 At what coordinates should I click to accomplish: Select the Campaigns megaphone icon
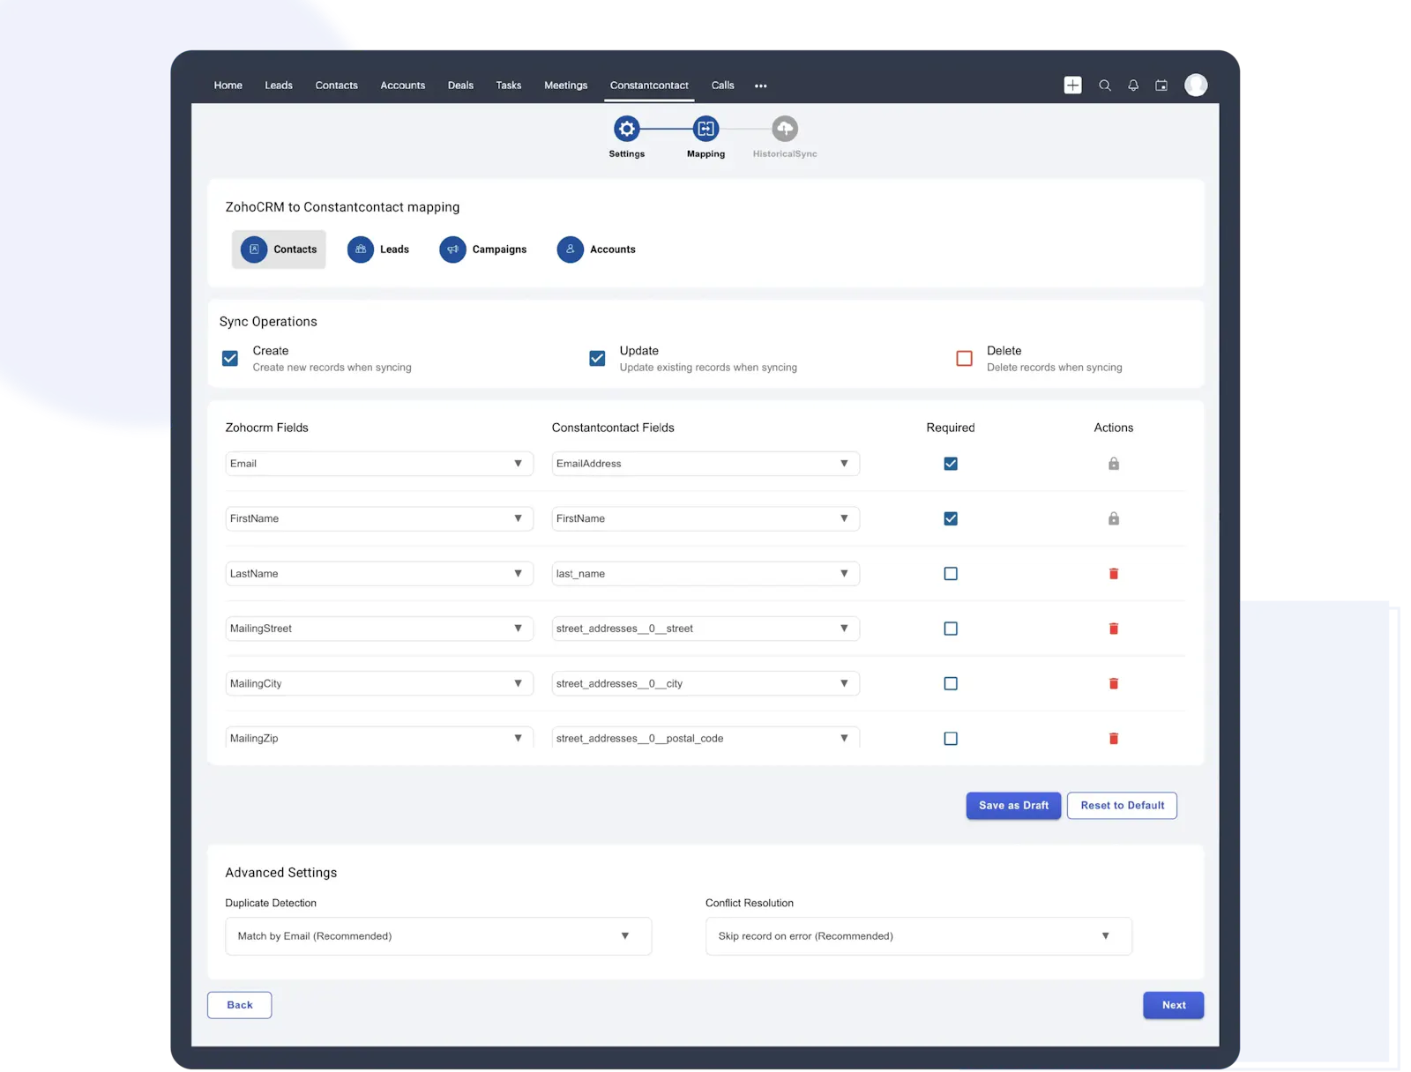click(x=452, y=249)
